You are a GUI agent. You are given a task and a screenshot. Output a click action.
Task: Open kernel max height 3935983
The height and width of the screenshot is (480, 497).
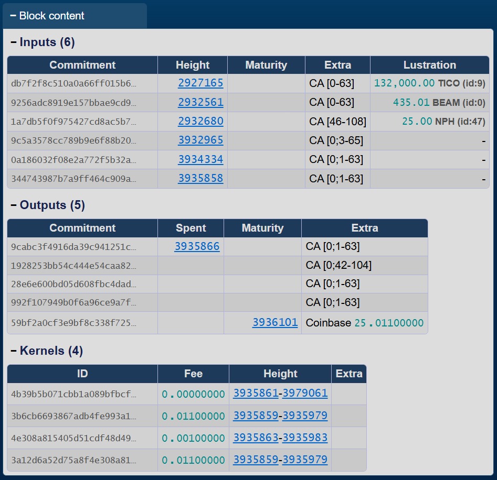click(305, 438)
